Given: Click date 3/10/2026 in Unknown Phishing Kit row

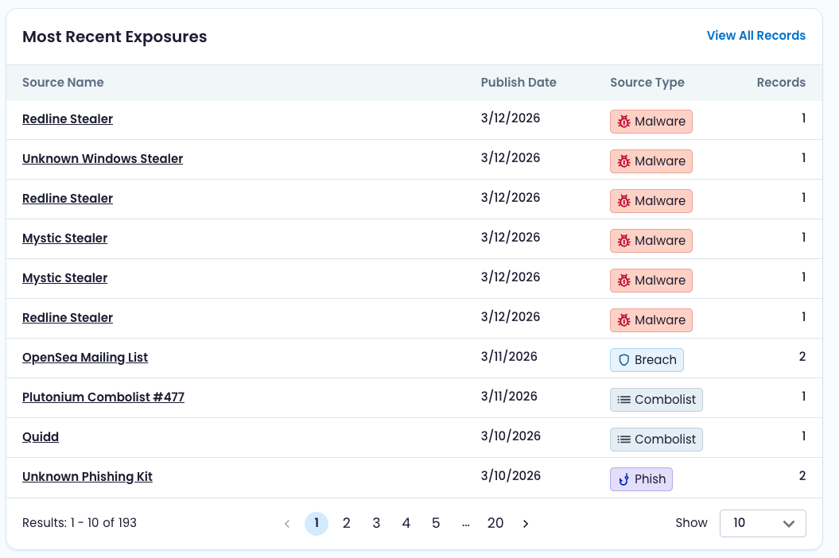Looking at the screenshot, I should [x=511, y=475].
